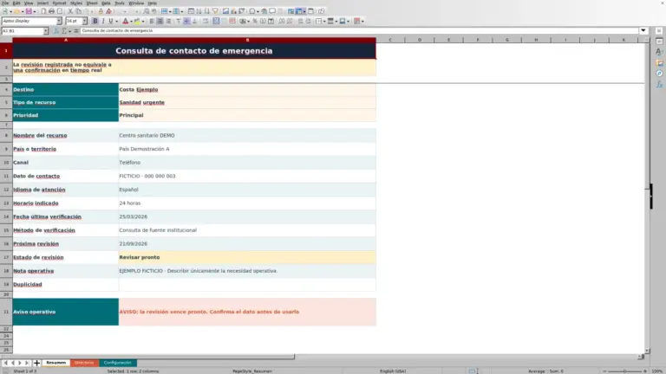Click the Insert image icon
This screenshot has height=374, width=666.
tap(225, 11)
